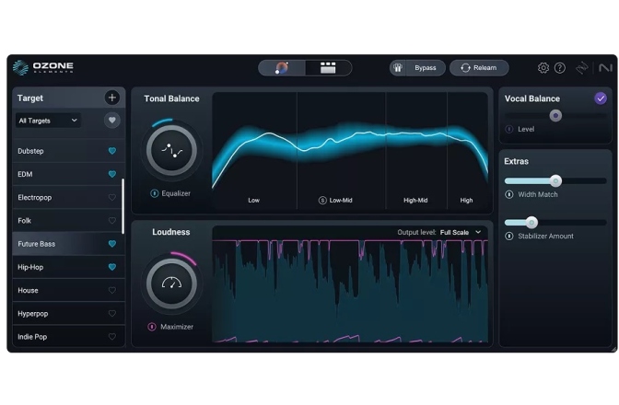
Task: Favorite the Indie Pop target heart
Action: tap(112, 336)
